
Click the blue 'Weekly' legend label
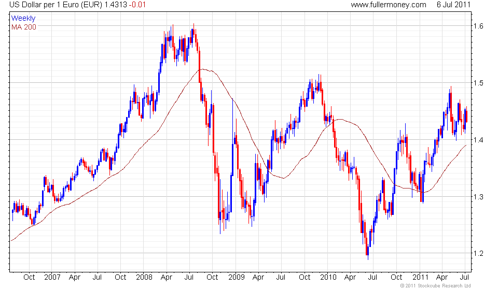[x=23, y=18]
